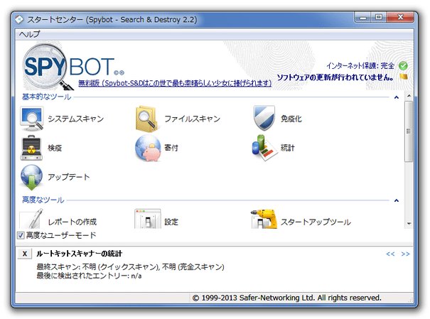
Task: Launch スタートアップツール drill icon
Action: (x=264, y=219)
